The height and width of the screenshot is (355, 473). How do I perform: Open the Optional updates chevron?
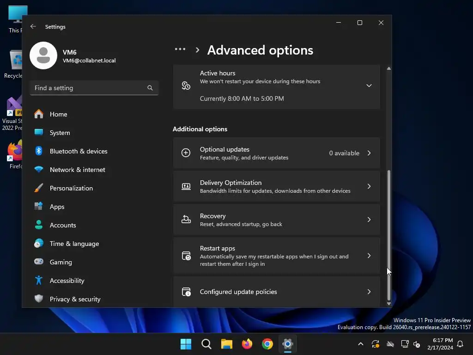[369, 153]
